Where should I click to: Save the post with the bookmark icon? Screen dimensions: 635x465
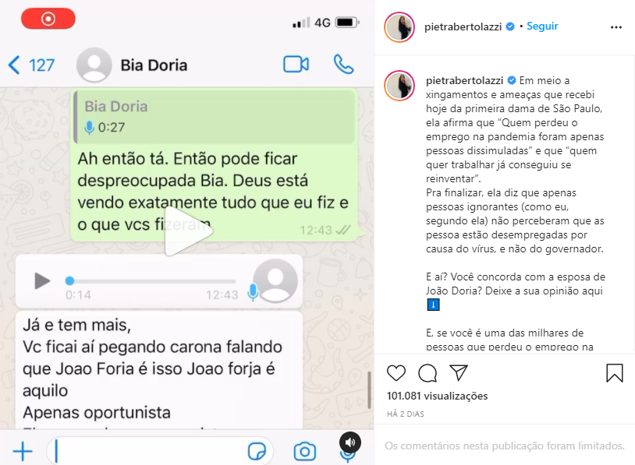(x=615, y=373)
